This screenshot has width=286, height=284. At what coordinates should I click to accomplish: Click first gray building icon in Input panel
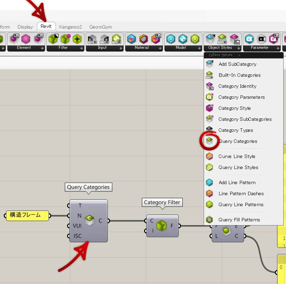coord(92,39)
